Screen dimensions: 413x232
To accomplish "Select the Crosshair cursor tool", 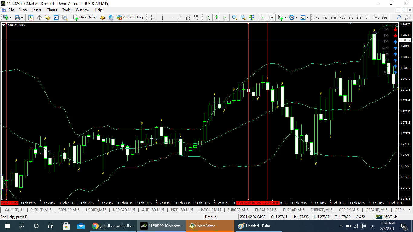I will point(152,18).
